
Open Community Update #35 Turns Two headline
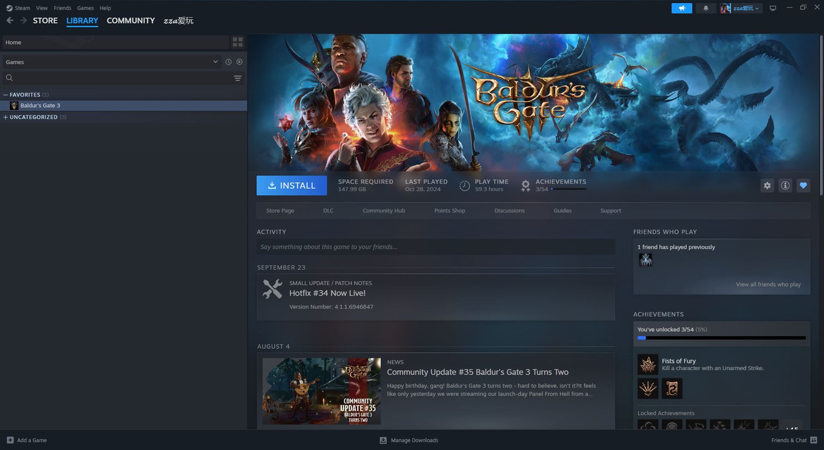(478, 372)
